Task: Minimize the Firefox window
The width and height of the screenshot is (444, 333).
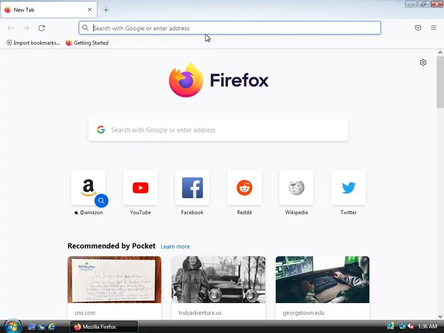Action: (x=411, y=4)
